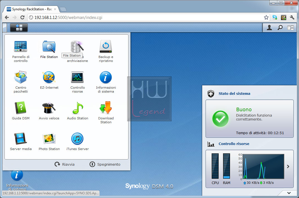Click the Buono status heading
Viewport: 299px width, 198px height.
(x=244, y=110)
